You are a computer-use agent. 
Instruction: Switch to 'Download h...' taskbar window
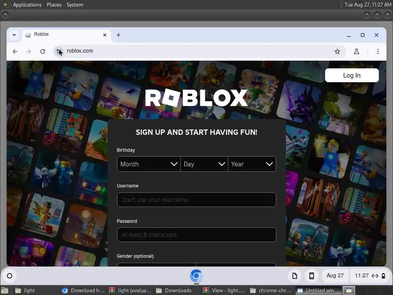coord(83,290)
